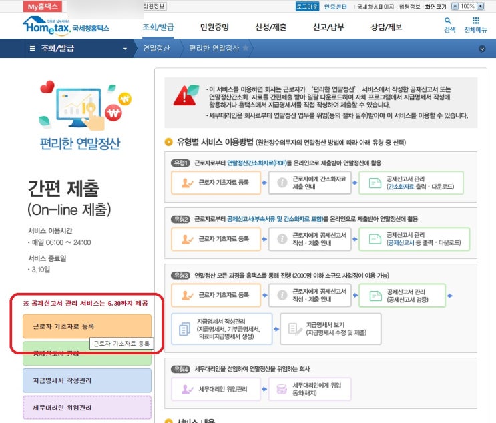Open the 국세청홈페이지 link
This screenshot has width=496, height=423.
pyautogui.click(x=375, y=7)
